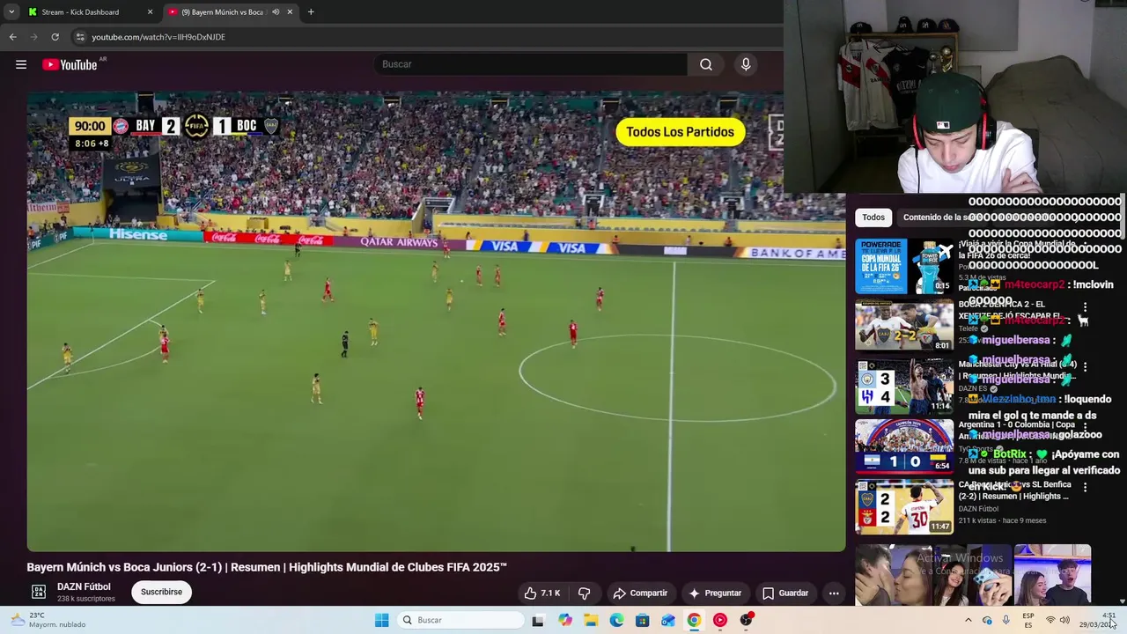
Task: Open Powerade Copa Mundial ad thumbnail
Action: pos(904,266)
